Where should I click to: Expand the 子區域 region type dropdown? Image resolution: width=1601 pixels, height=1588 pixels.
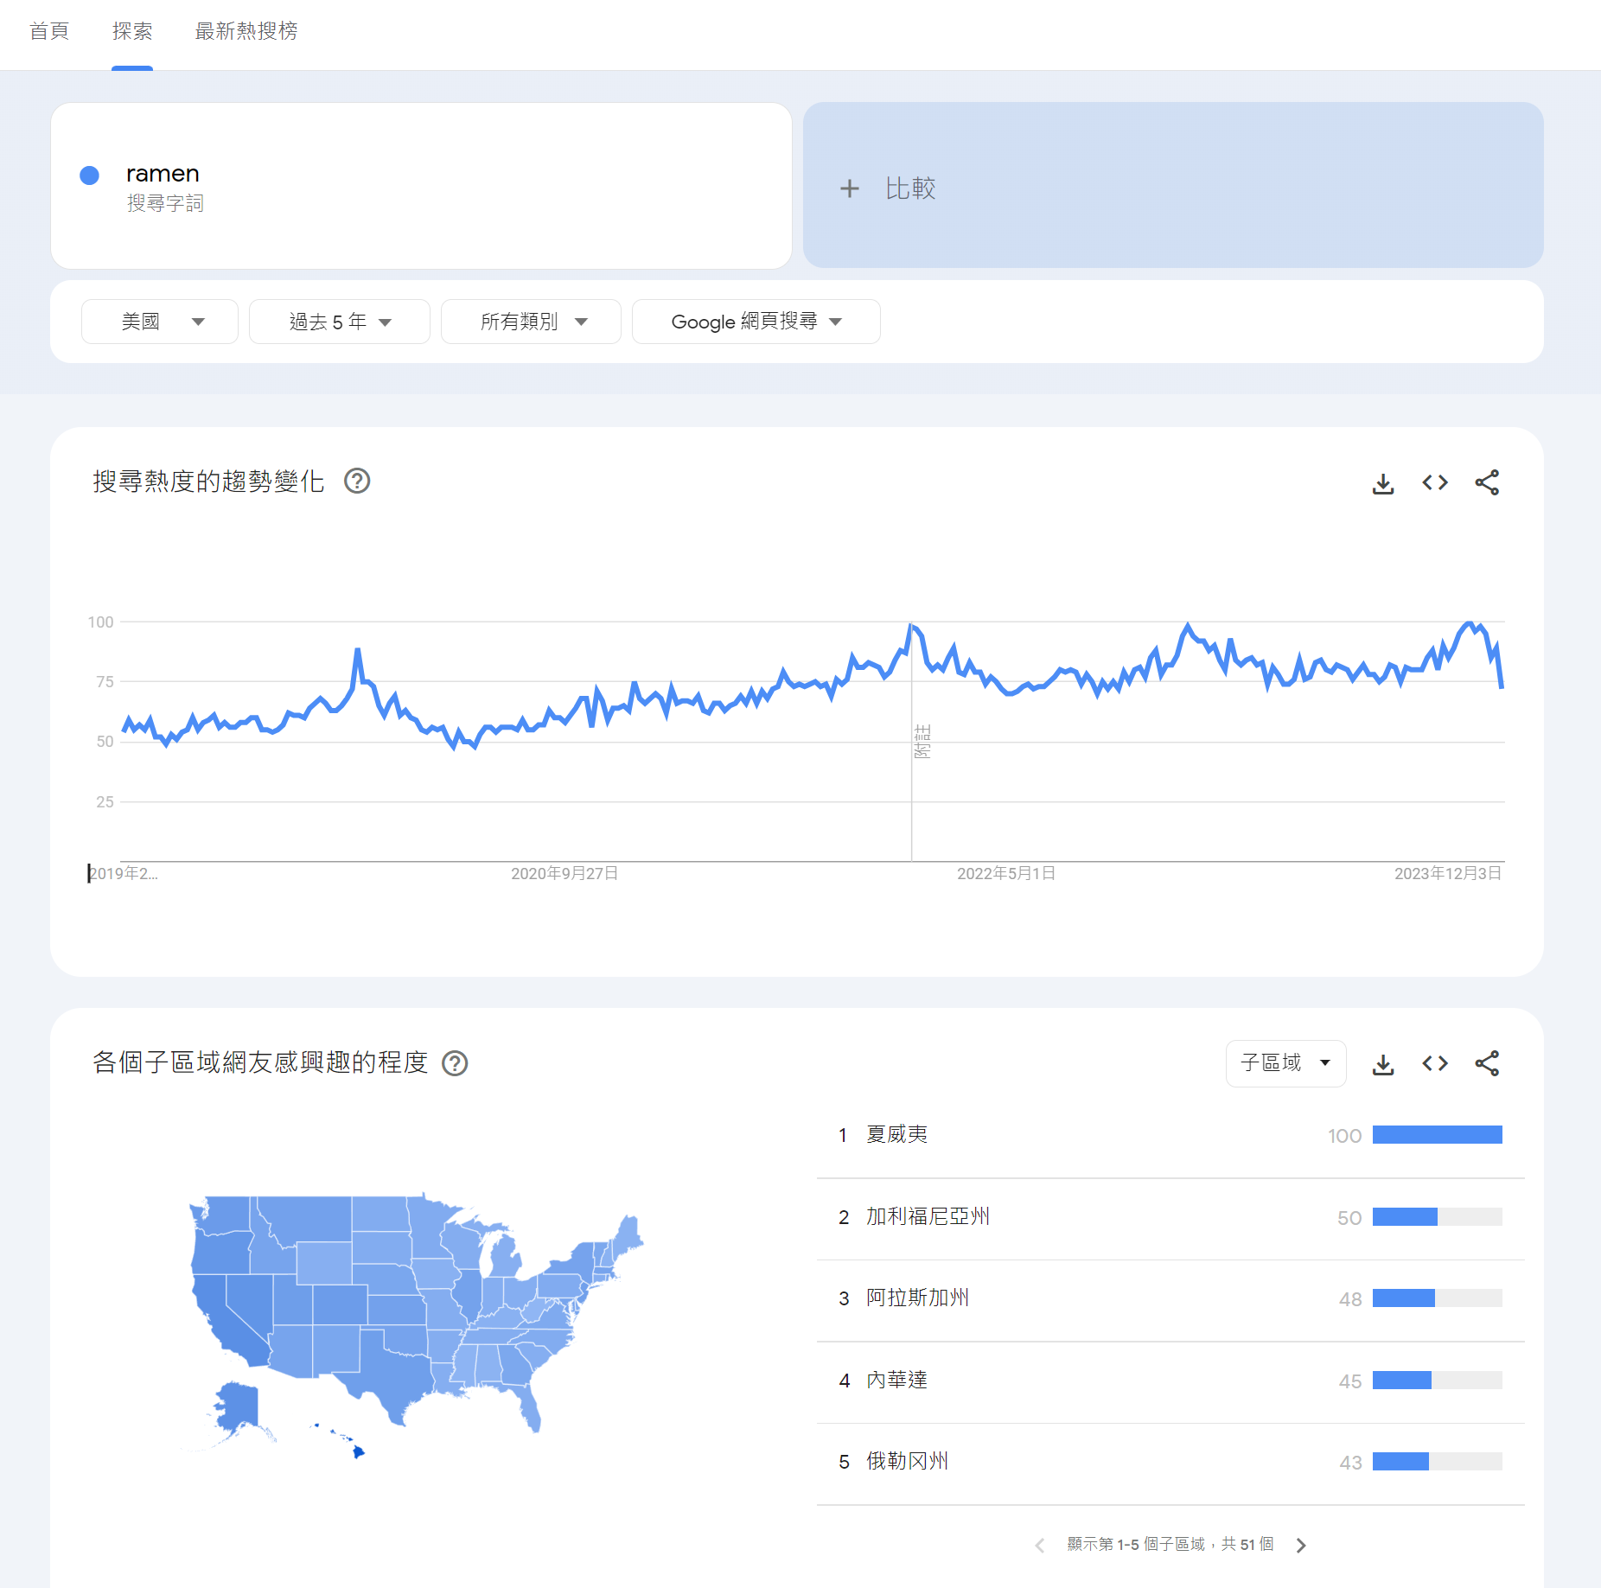pyautogui.click(x=1285, y=1063)
